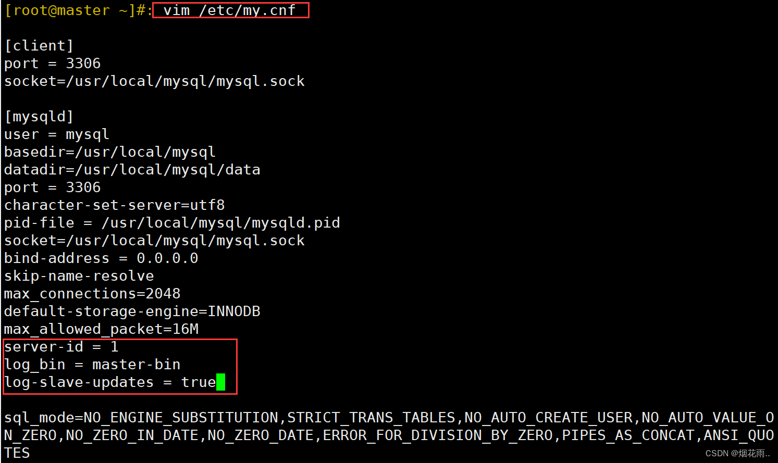Click the character-set-server=utf8 line

coord(115,205)
